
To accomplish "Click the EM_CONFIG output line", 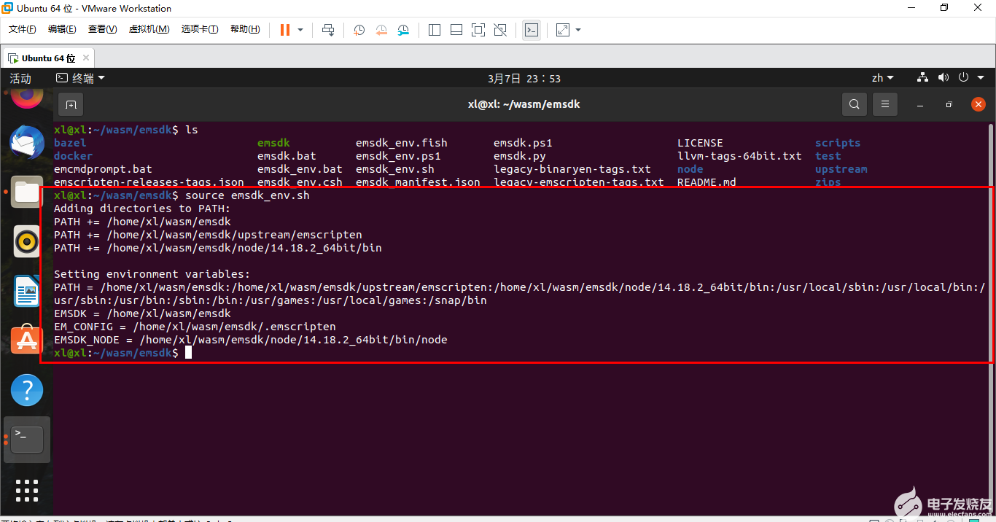I will pos(195,327).
